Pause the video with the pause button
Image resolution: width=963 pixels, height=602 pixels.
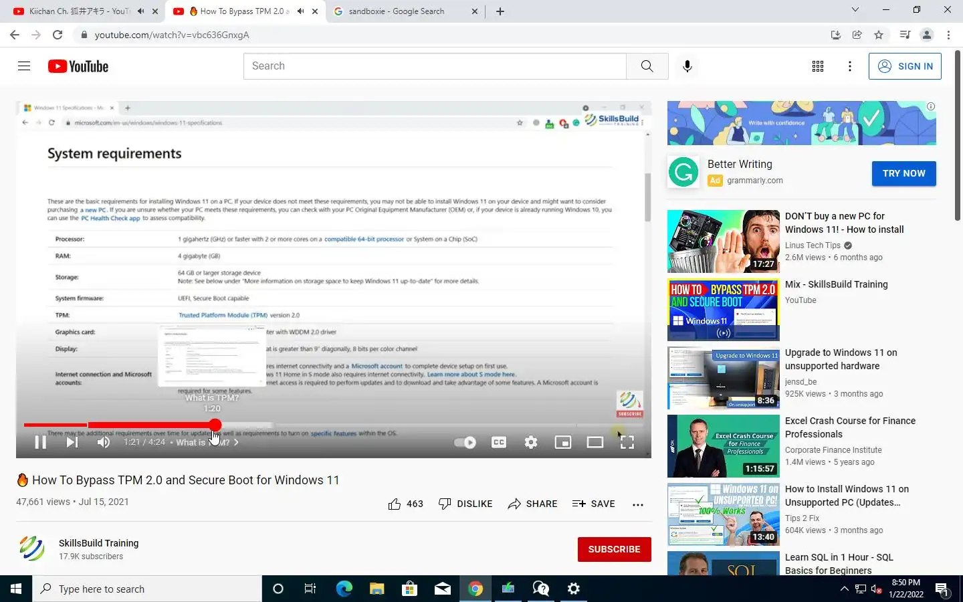(x=40, y=442)
